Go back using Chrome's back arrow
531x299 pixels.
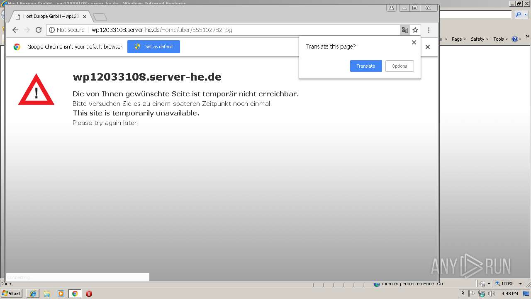click(x=15, y=30)
